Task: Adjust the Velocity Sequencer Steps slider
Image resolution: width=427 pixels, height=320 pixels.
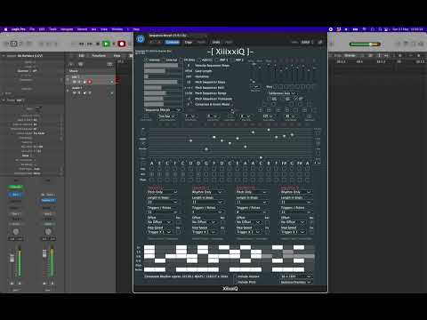Action: click(164, 66)
